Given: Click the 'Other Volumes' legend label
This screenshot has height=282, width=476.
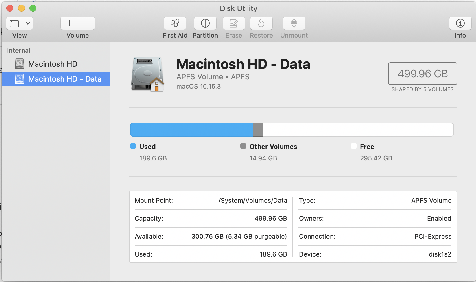Looking at the screenshot, I should [273, 147].
